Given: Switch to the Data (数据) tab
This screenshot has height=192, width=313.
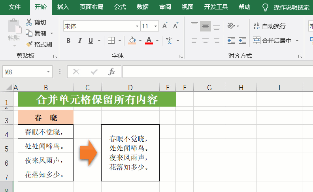Looking at the screenshot, I should [143, 7].
